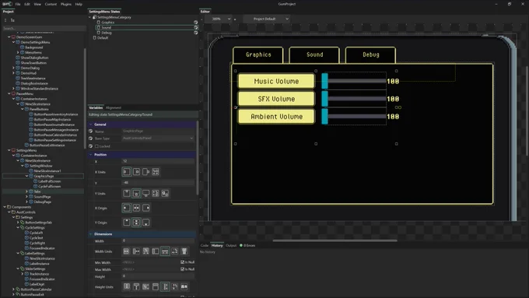Viewport: 529px width, 298px height.
Task: Open the Help menu
Action: (79, 4)
